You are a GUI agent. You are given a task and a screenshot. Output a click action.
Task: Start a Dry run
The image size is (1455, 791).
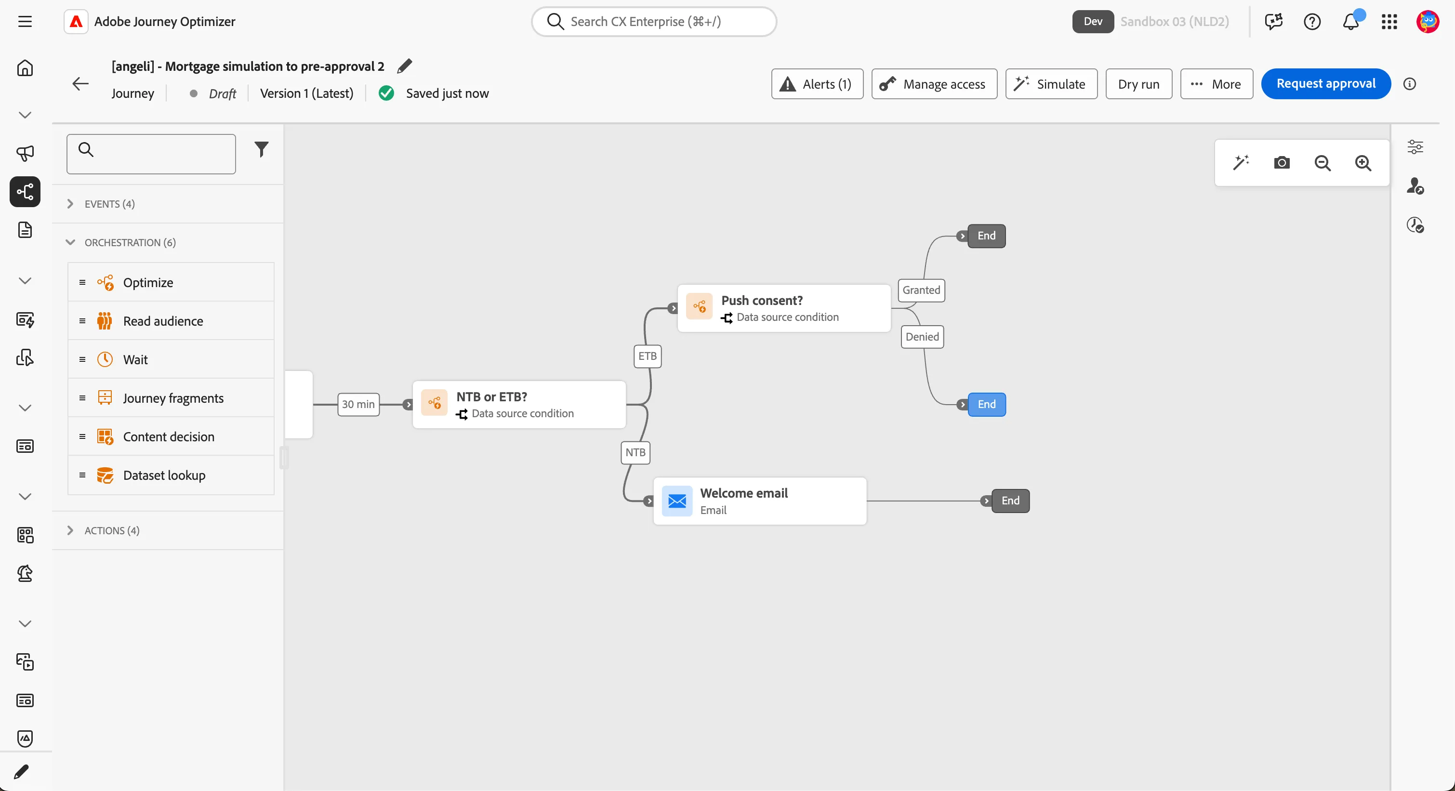pos(1138,84)
